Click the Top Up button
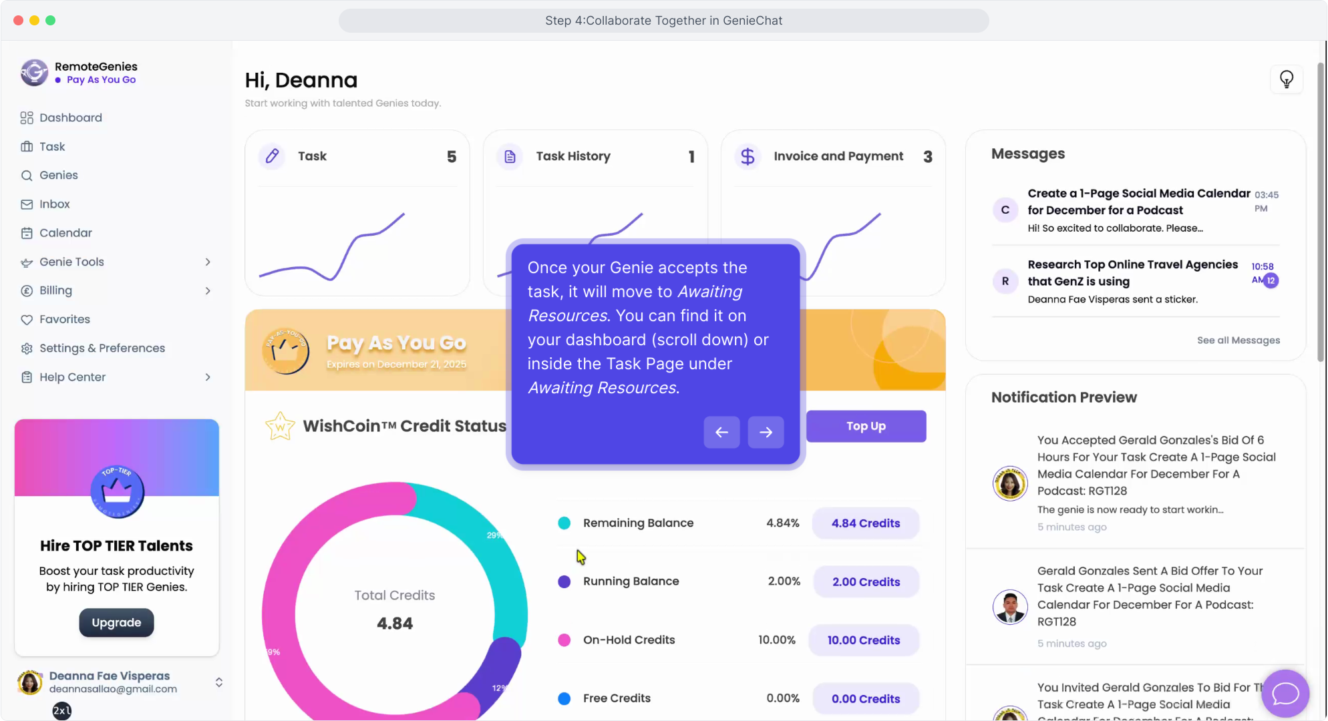The width and height of the screenshot is (1328, 721). point(866,426)
